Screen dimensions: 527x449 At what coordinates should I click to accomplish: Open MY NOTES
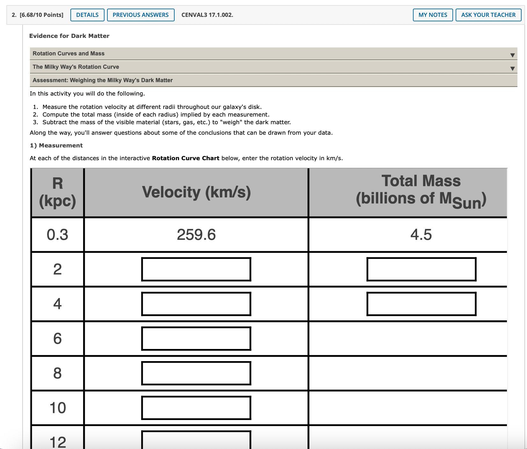(432, 15)
